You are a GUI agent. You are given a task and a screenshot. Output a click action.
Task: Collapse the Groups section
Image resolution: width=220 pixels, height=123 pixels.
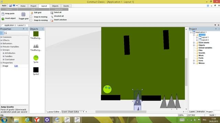point(1,50)
